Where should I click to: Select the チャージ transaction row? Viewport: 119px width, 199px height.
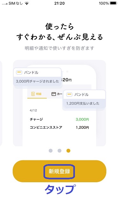pyautogui.click(x=59, y=119)
